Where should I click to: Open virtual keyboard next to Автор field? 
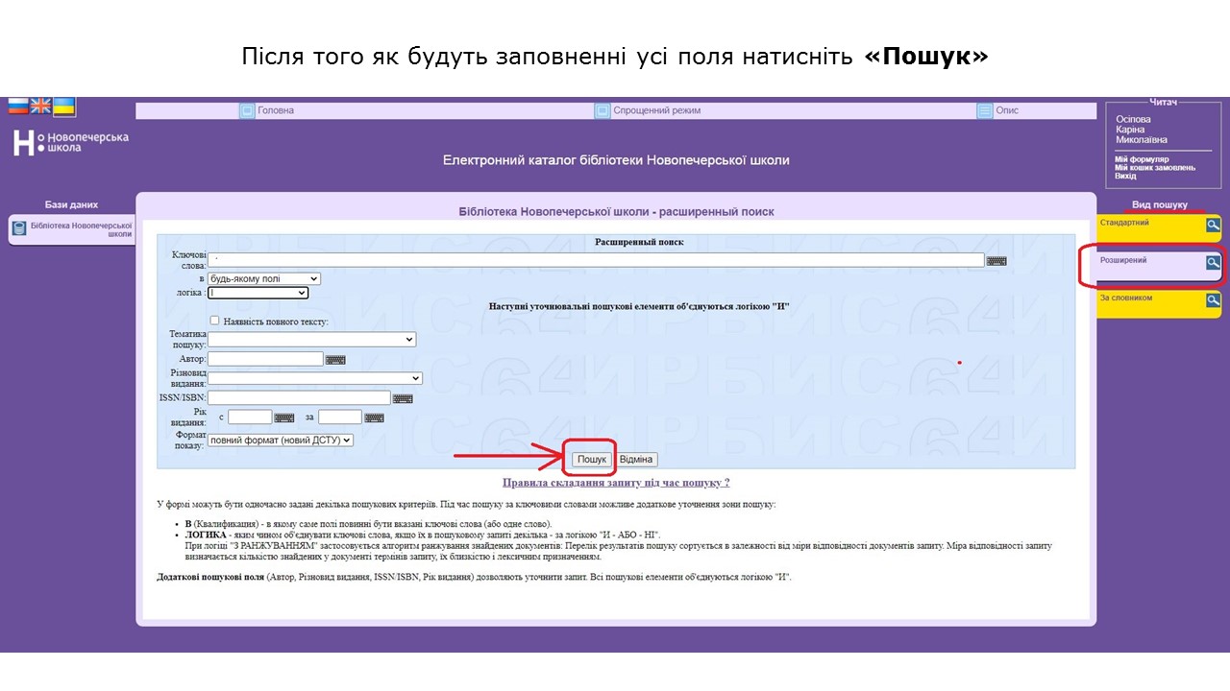335,360
